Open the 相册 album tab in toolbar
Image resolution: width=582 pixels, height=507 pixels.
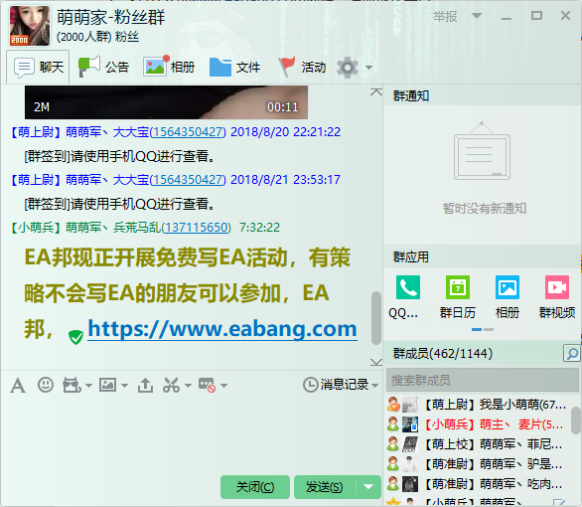tap(169, 68)
